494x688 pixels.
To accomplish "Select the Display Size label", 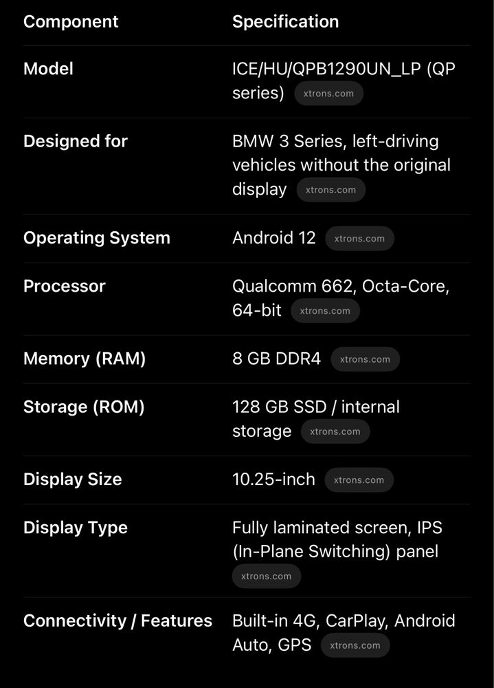I will (72, 479).
